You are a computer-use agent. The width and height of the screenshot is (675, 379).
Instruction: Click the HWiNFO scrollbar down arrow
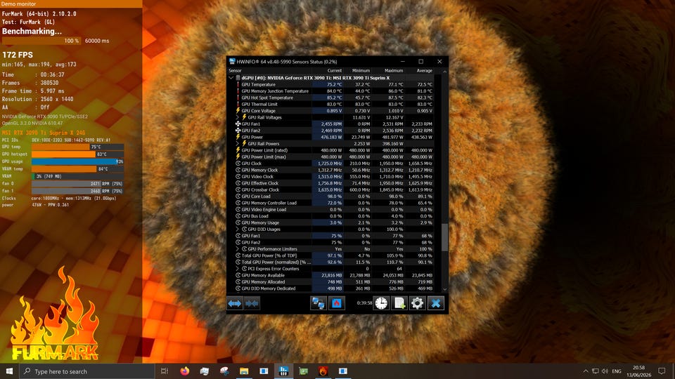click(x=444, y=290)
